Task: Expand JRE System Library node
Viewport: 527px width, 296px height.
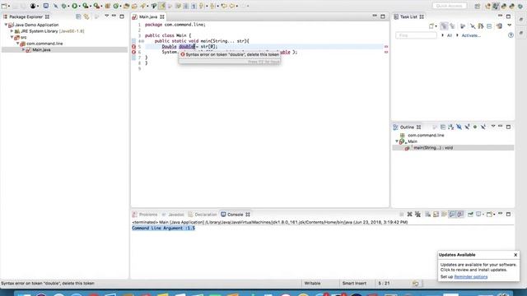Action: pos(12,31)
